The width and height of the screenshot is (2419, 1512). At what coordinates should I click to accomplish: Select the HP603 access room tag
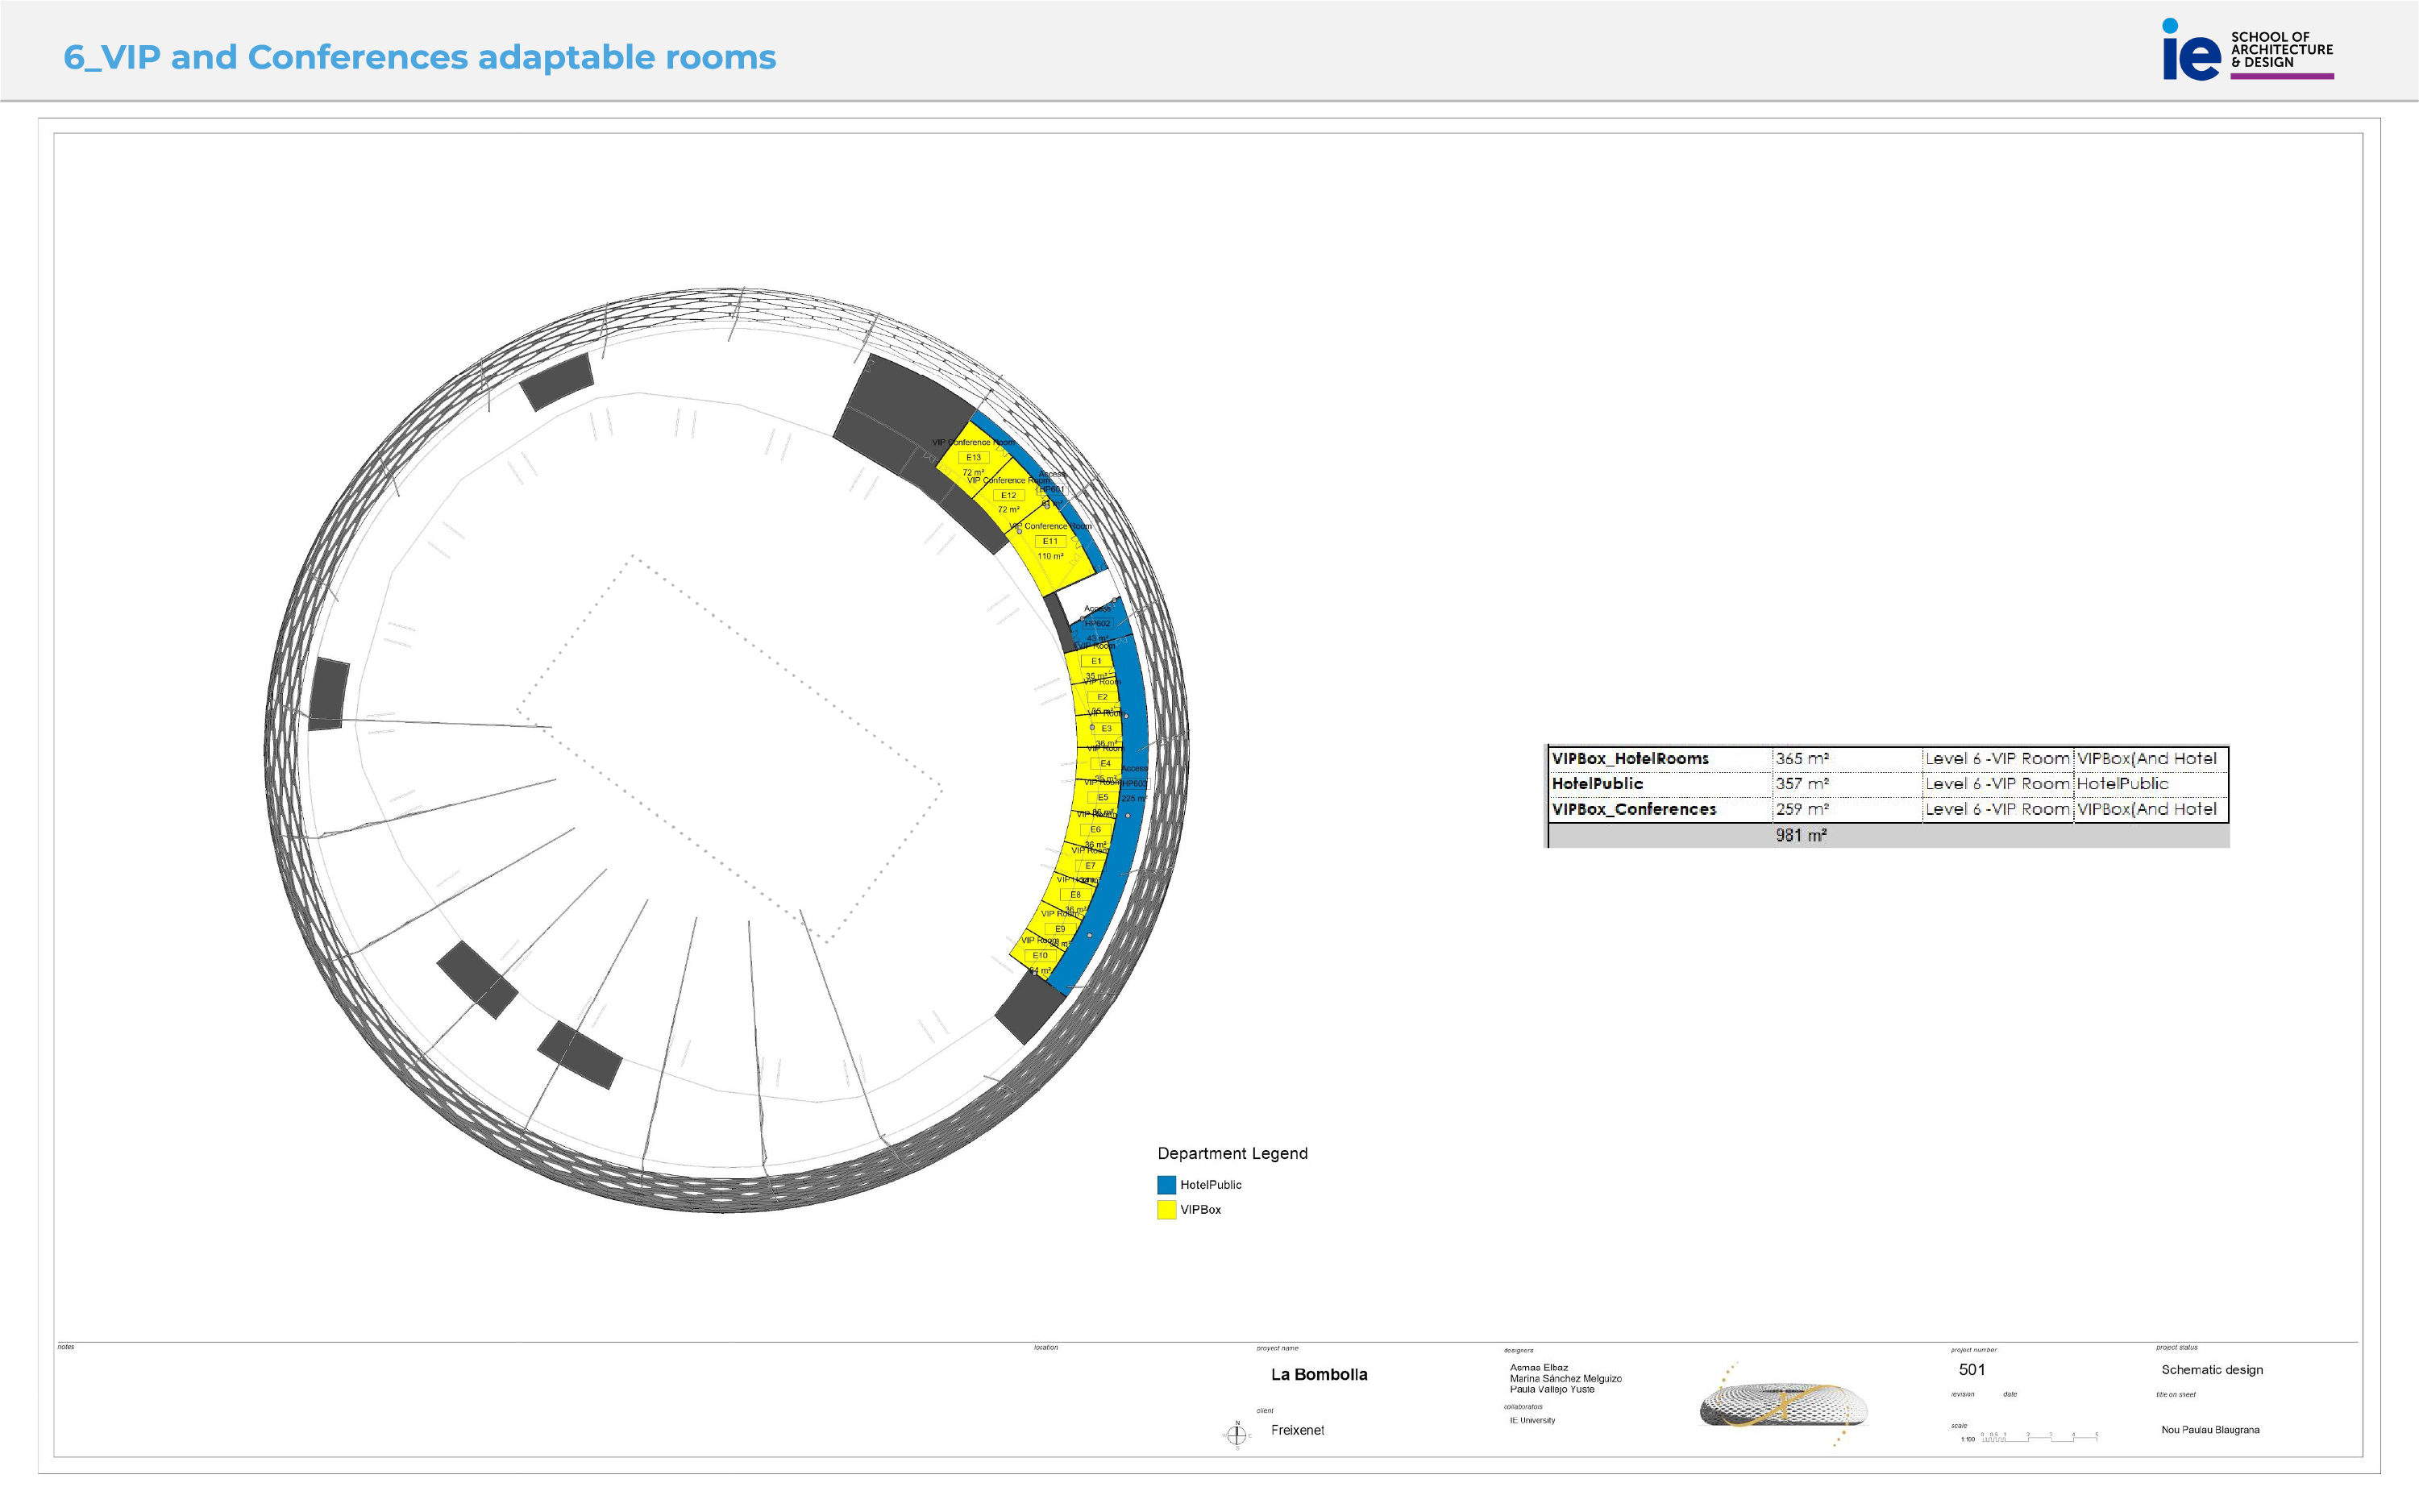(x=1134, y=783)
